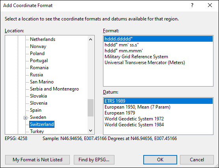Choose World Geodetic System 1984 datum

point(158,125)
